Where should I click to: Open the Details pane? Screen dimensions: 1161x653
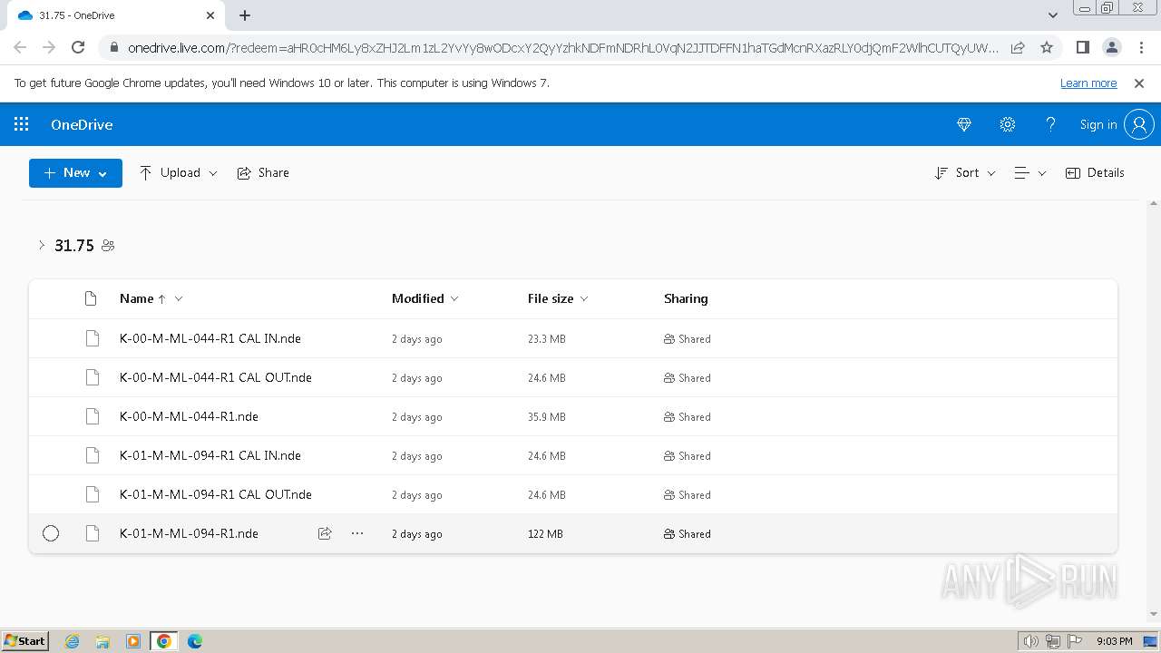[1095, 172]
